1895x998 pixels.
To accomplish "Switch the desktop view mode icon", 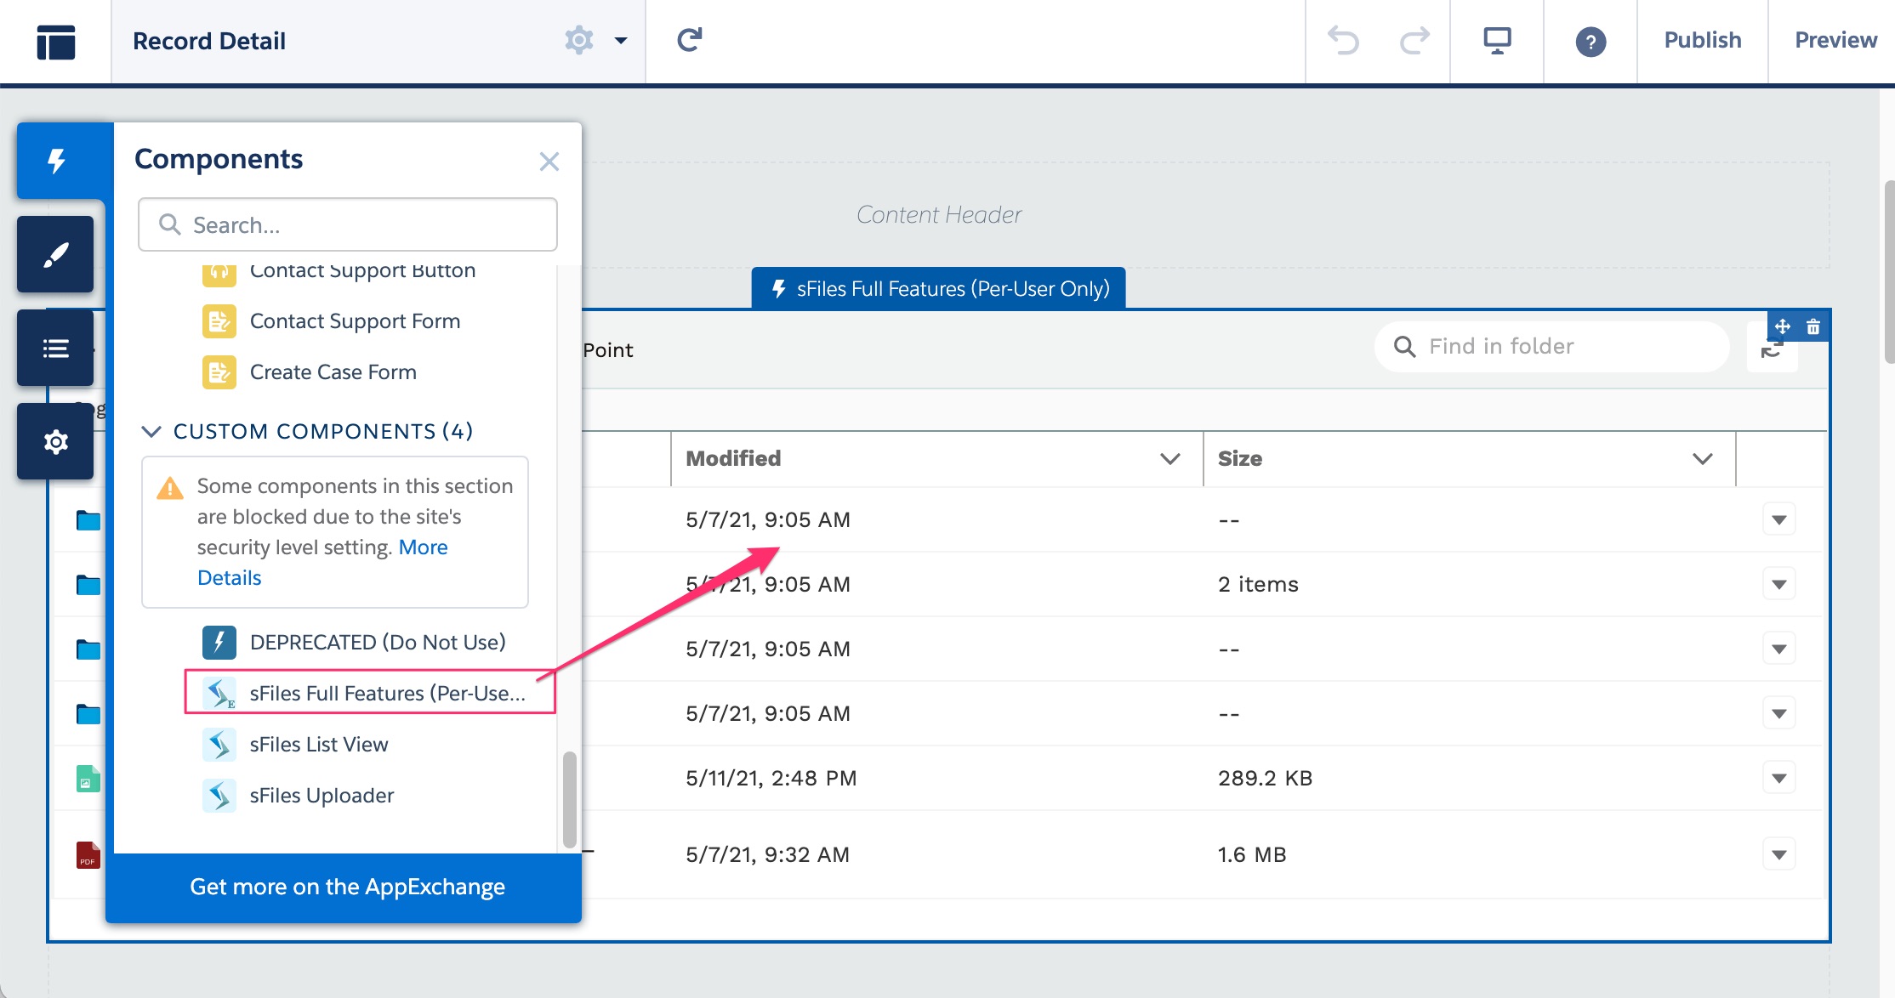I will (x=1497, y=40).
